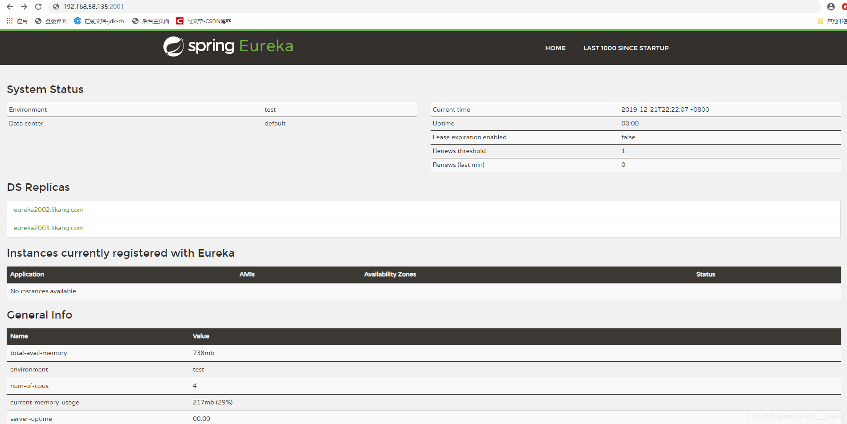Open the 写文章-CSDN博客 bookmark

click(204, 21)
